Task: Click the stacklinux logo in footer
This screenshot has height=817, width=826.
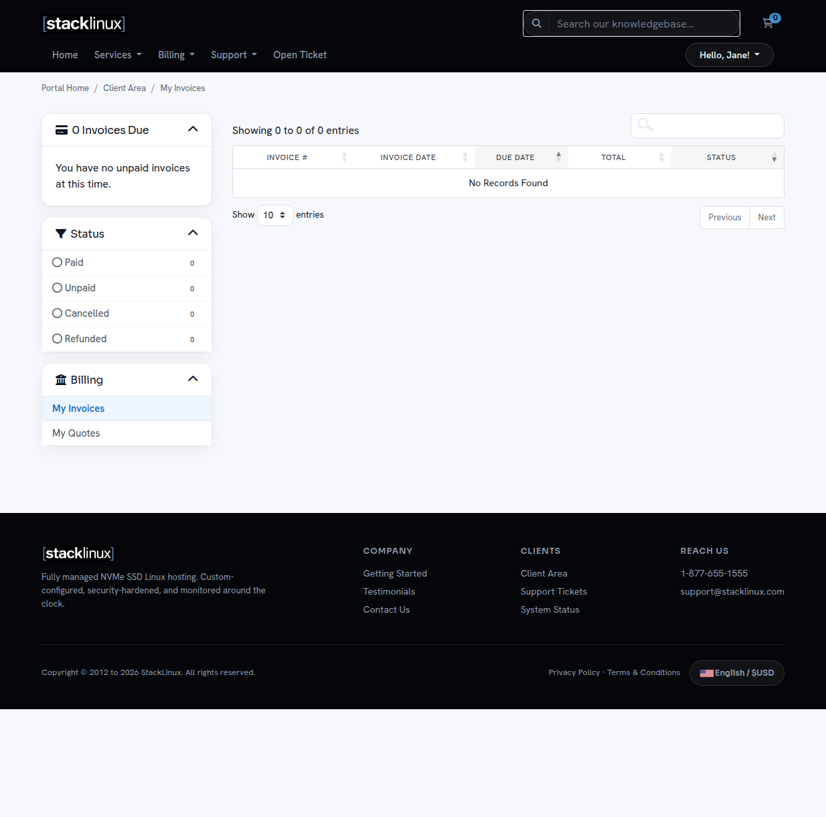Action: click(78, 553)
